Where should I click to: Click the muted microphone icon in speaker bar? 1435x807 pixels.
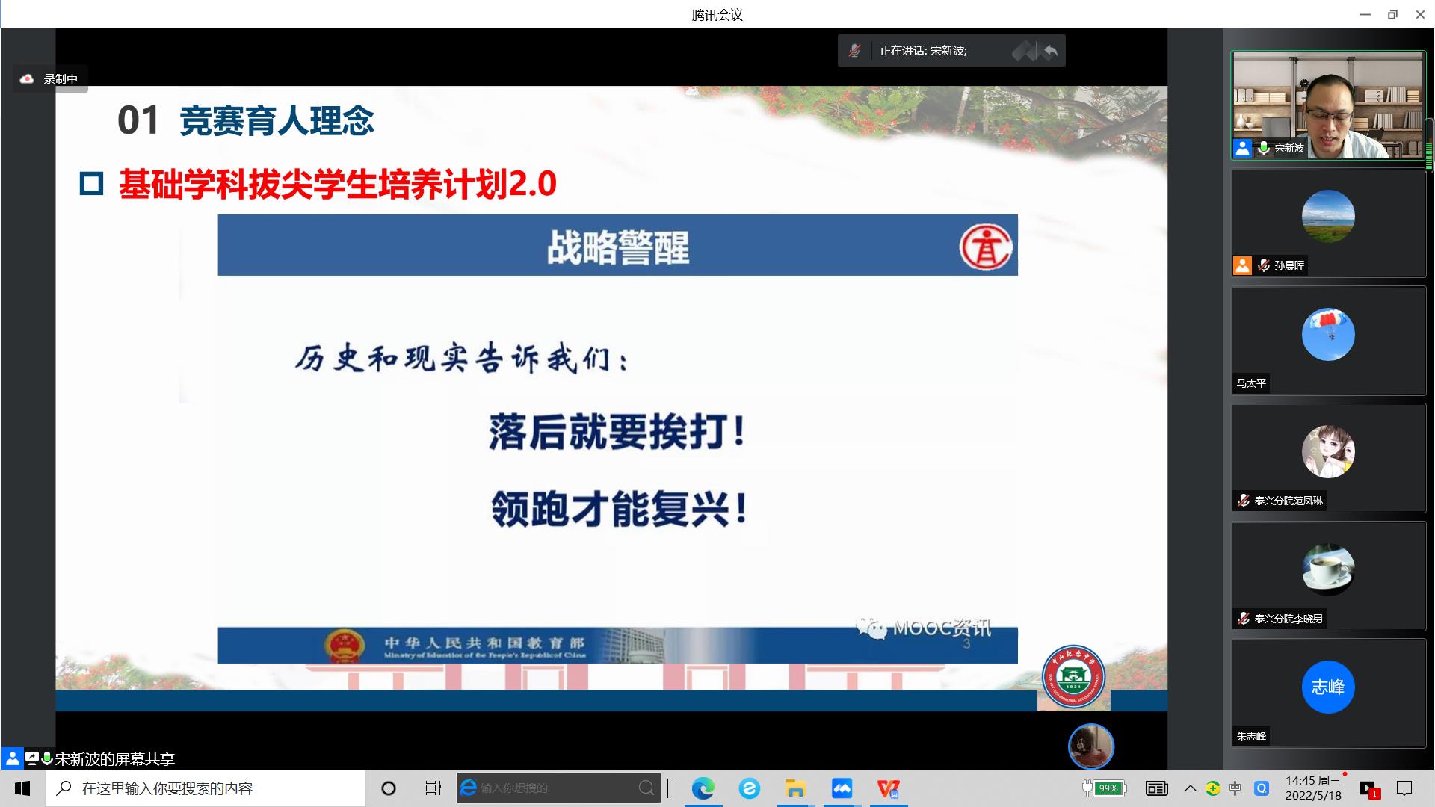(854, 51)
